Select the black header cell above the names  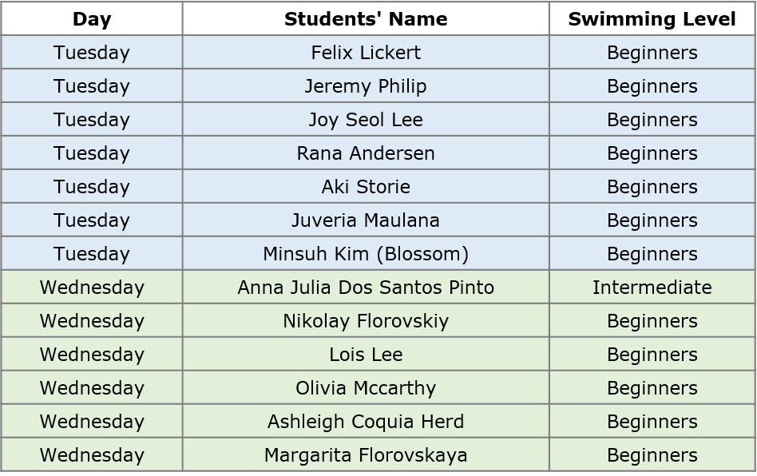366,18
